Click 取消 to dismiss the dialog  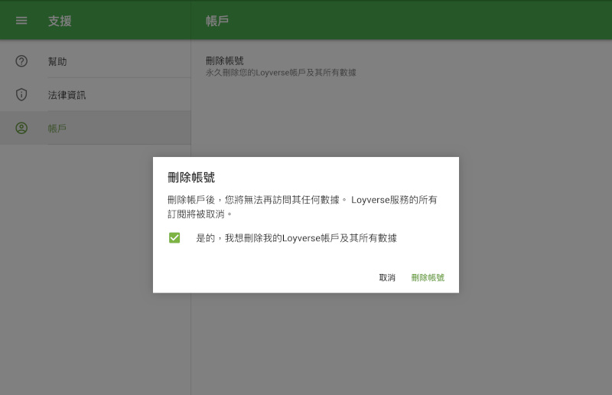point(387,277)
